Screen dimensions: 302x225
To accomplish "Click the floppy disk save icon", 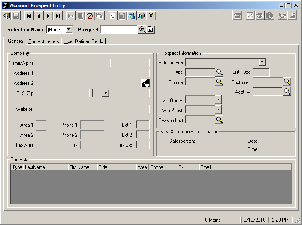I will point(16,16).
